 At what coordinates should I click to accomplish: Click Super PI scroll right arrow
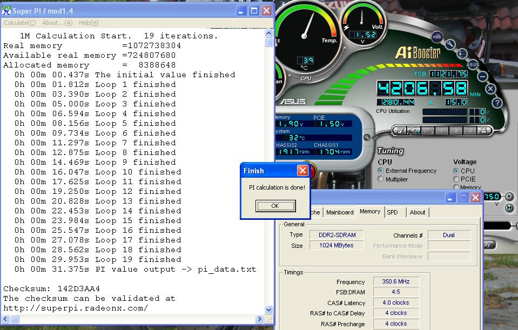[x=259, y=319]
